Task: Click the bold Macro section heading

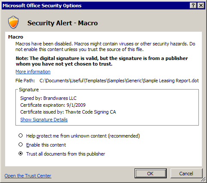Action: pyautogui.click(x=16, y=37)
